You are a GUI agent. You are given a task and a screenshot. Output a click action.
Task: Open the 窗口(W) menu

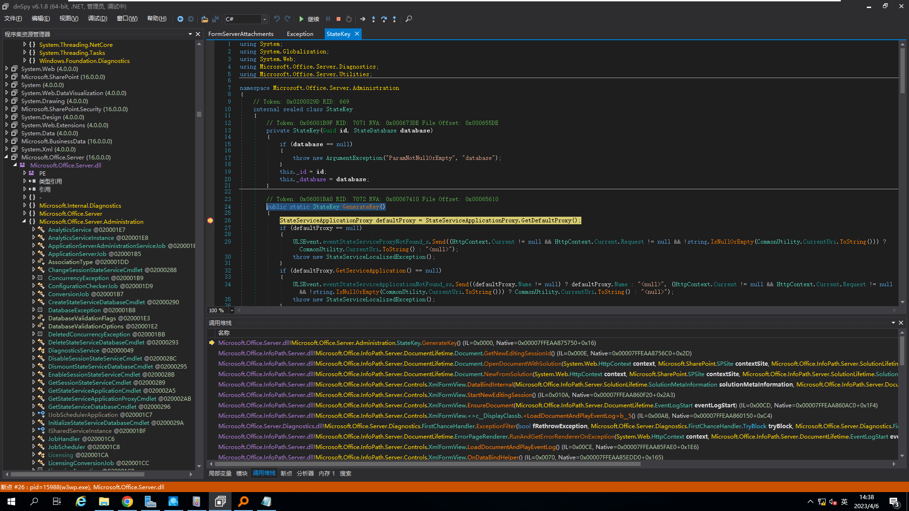coord(127,18)
